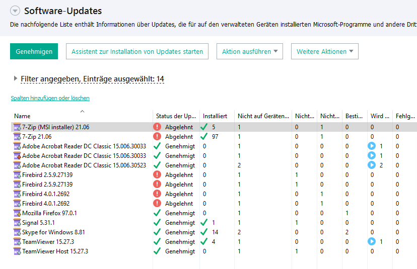Select the TeamViewer Host 15.27.3 row
417x269 pixels.
pyautogui.click(x=55, y=251)
